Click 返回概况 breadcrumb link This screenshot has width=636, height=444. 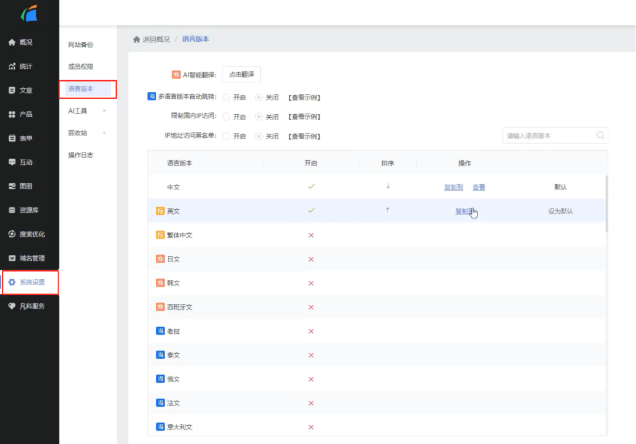tap(156, 39)
